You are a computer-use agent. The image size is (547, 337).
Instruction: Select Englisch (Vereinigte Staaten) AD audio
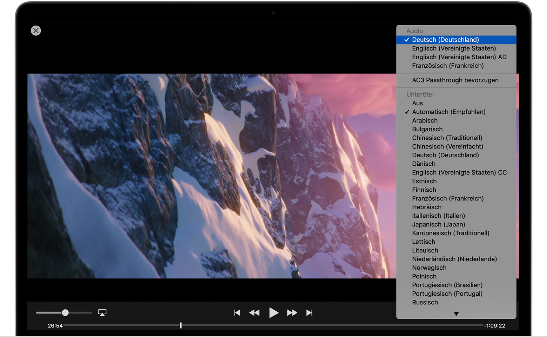point(459,57)
